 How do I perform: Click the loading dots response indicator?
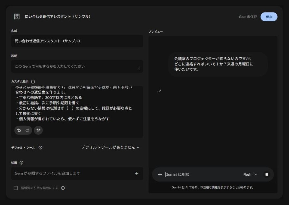(x=159, y=91)
